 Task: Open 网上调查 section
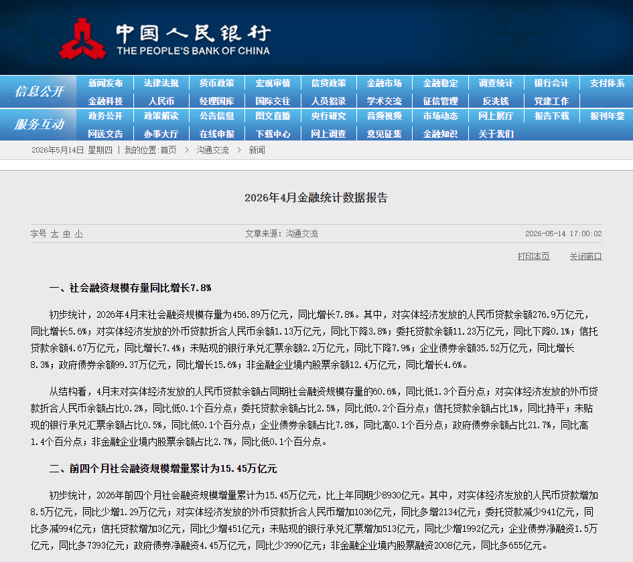tap(329, 133)
